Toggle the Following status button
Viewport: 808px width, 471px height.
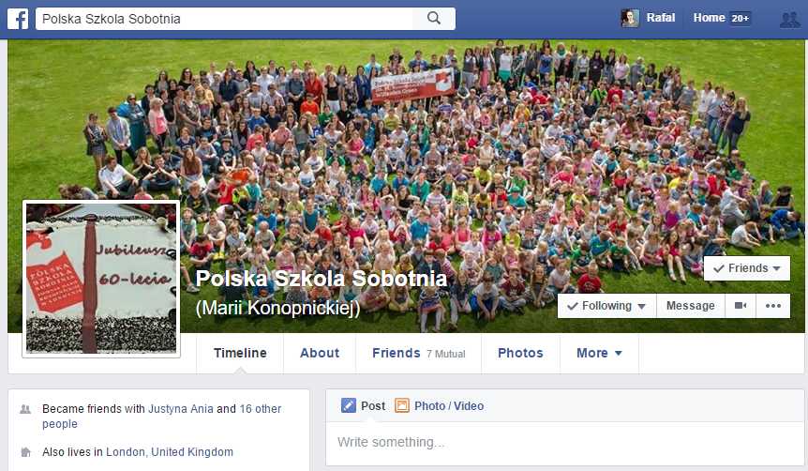click(606, 306)
